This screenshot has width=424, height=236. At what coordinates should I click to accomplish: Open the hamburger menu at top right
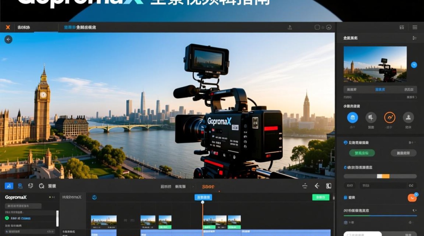click(415, 27)
